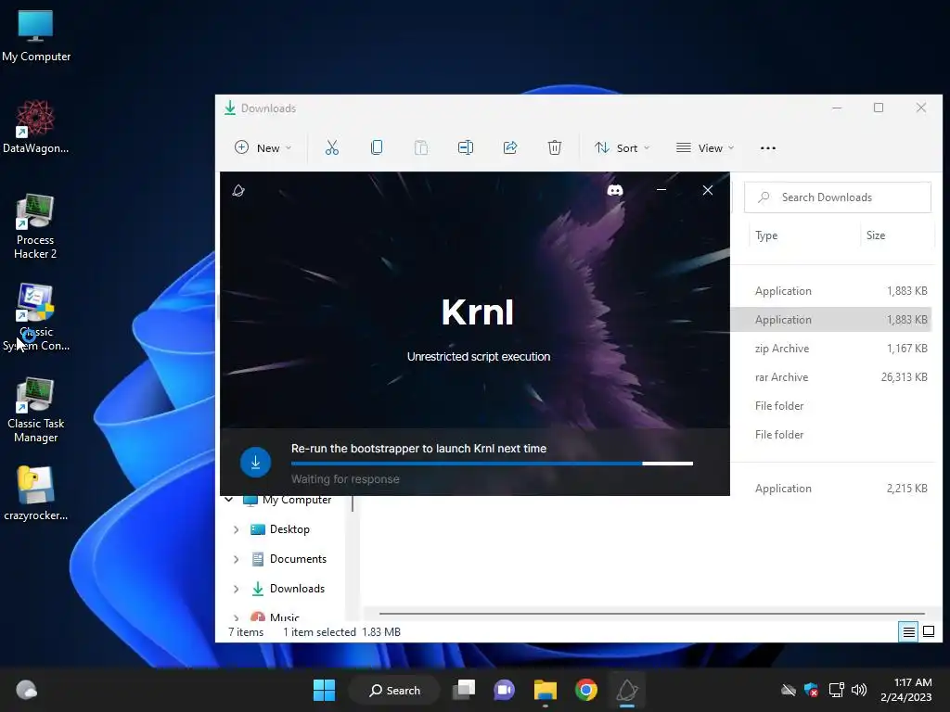The image size is (950, 712).
Task: Sort by the Size column header
Action: 876,235
